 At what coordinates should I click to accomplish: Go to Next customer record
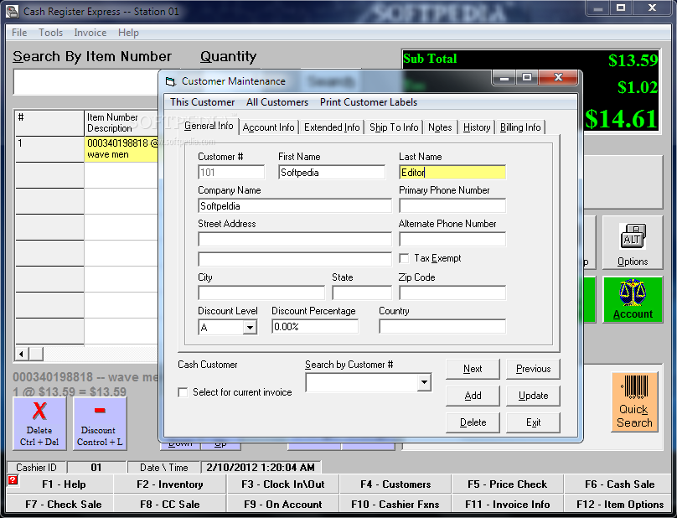coord(473,369)
